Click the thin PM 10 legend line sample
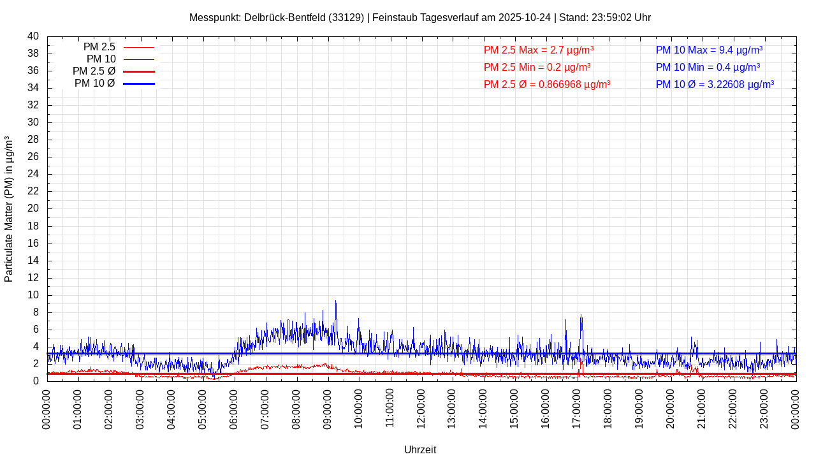816x459 pixels. (x=139, y=59)
